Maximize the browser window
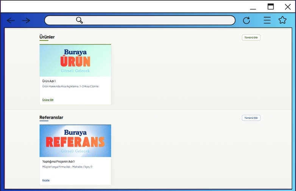Screen dimensions: 296x191 [x=271, y=6]
